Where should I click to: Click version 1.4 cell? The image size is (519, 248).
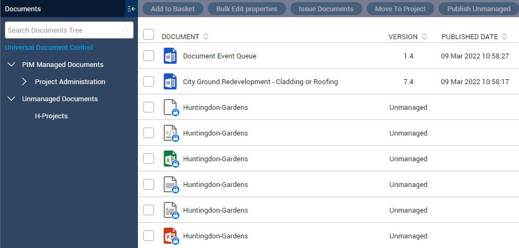(408, 56)
